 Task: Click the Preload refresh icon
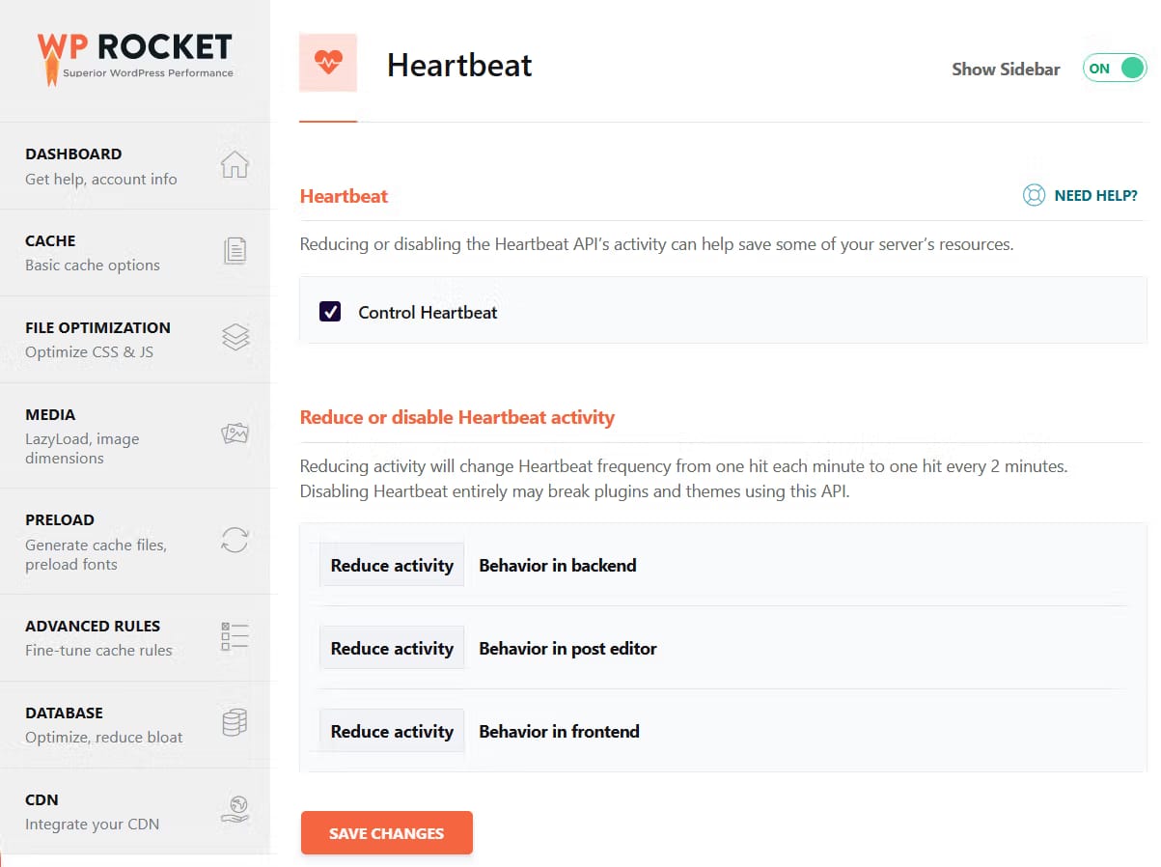235,540
